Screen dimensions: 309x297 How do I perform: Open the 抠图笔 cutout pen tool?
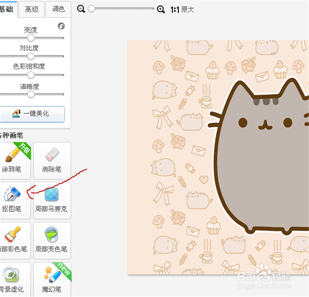coord(15,200)
